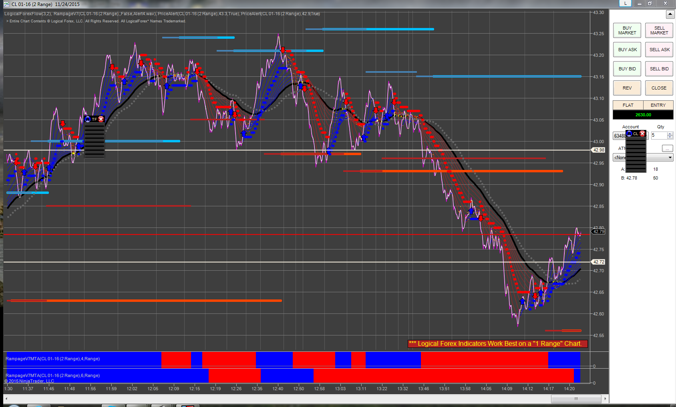
Task: Click the 43.30 price axis label
Action: click(x=598, y=12)
